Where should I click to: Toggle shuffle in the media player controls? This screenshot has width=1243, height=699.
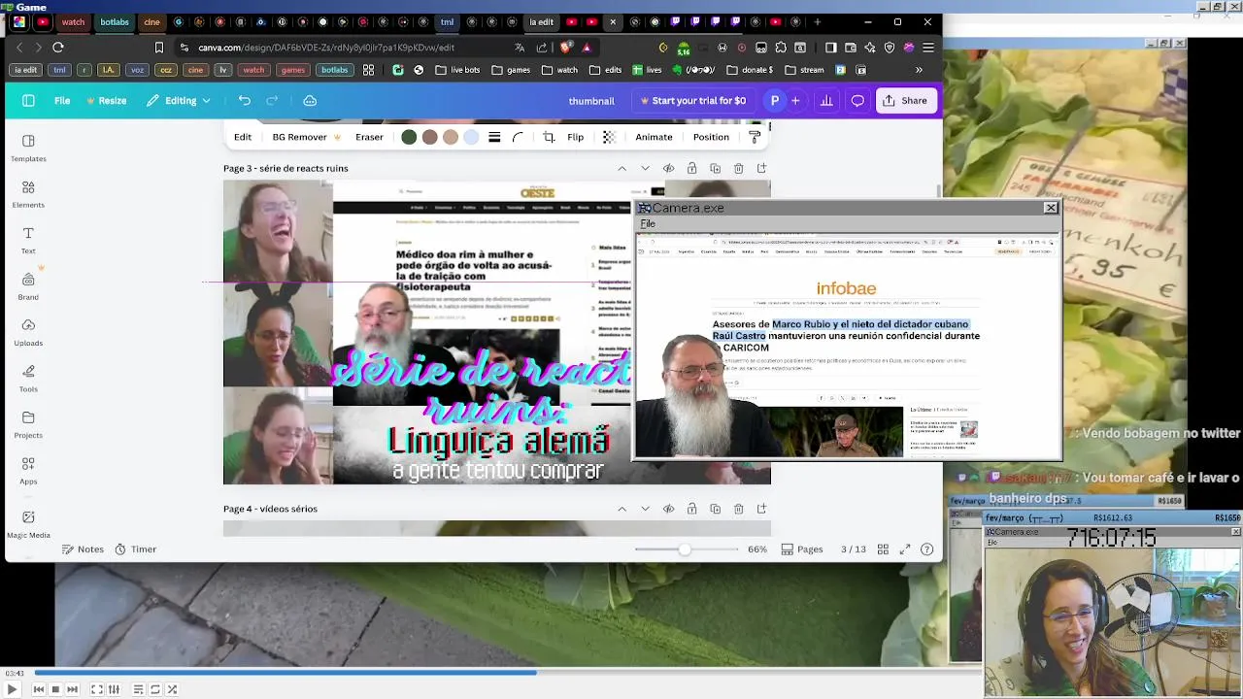[x=172, y=689]
